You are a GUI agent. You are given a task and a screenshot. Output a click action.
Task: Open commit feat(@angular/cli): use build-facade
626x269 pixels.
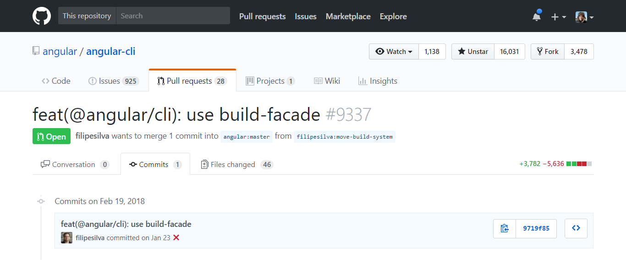coord(126,224)
